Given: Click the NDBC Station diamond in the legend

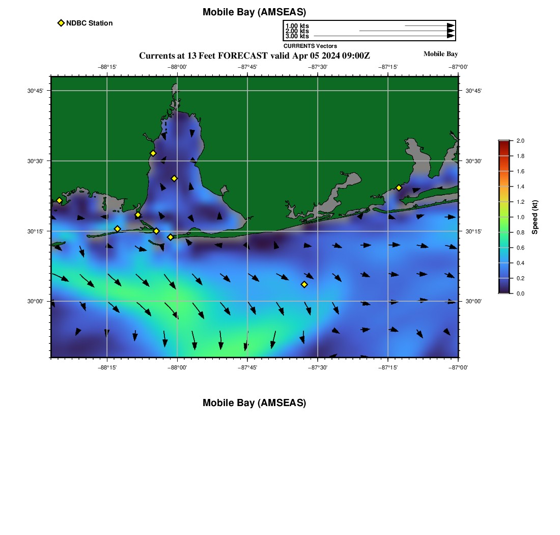Looking at the screenshot, I should pos(61,23).
